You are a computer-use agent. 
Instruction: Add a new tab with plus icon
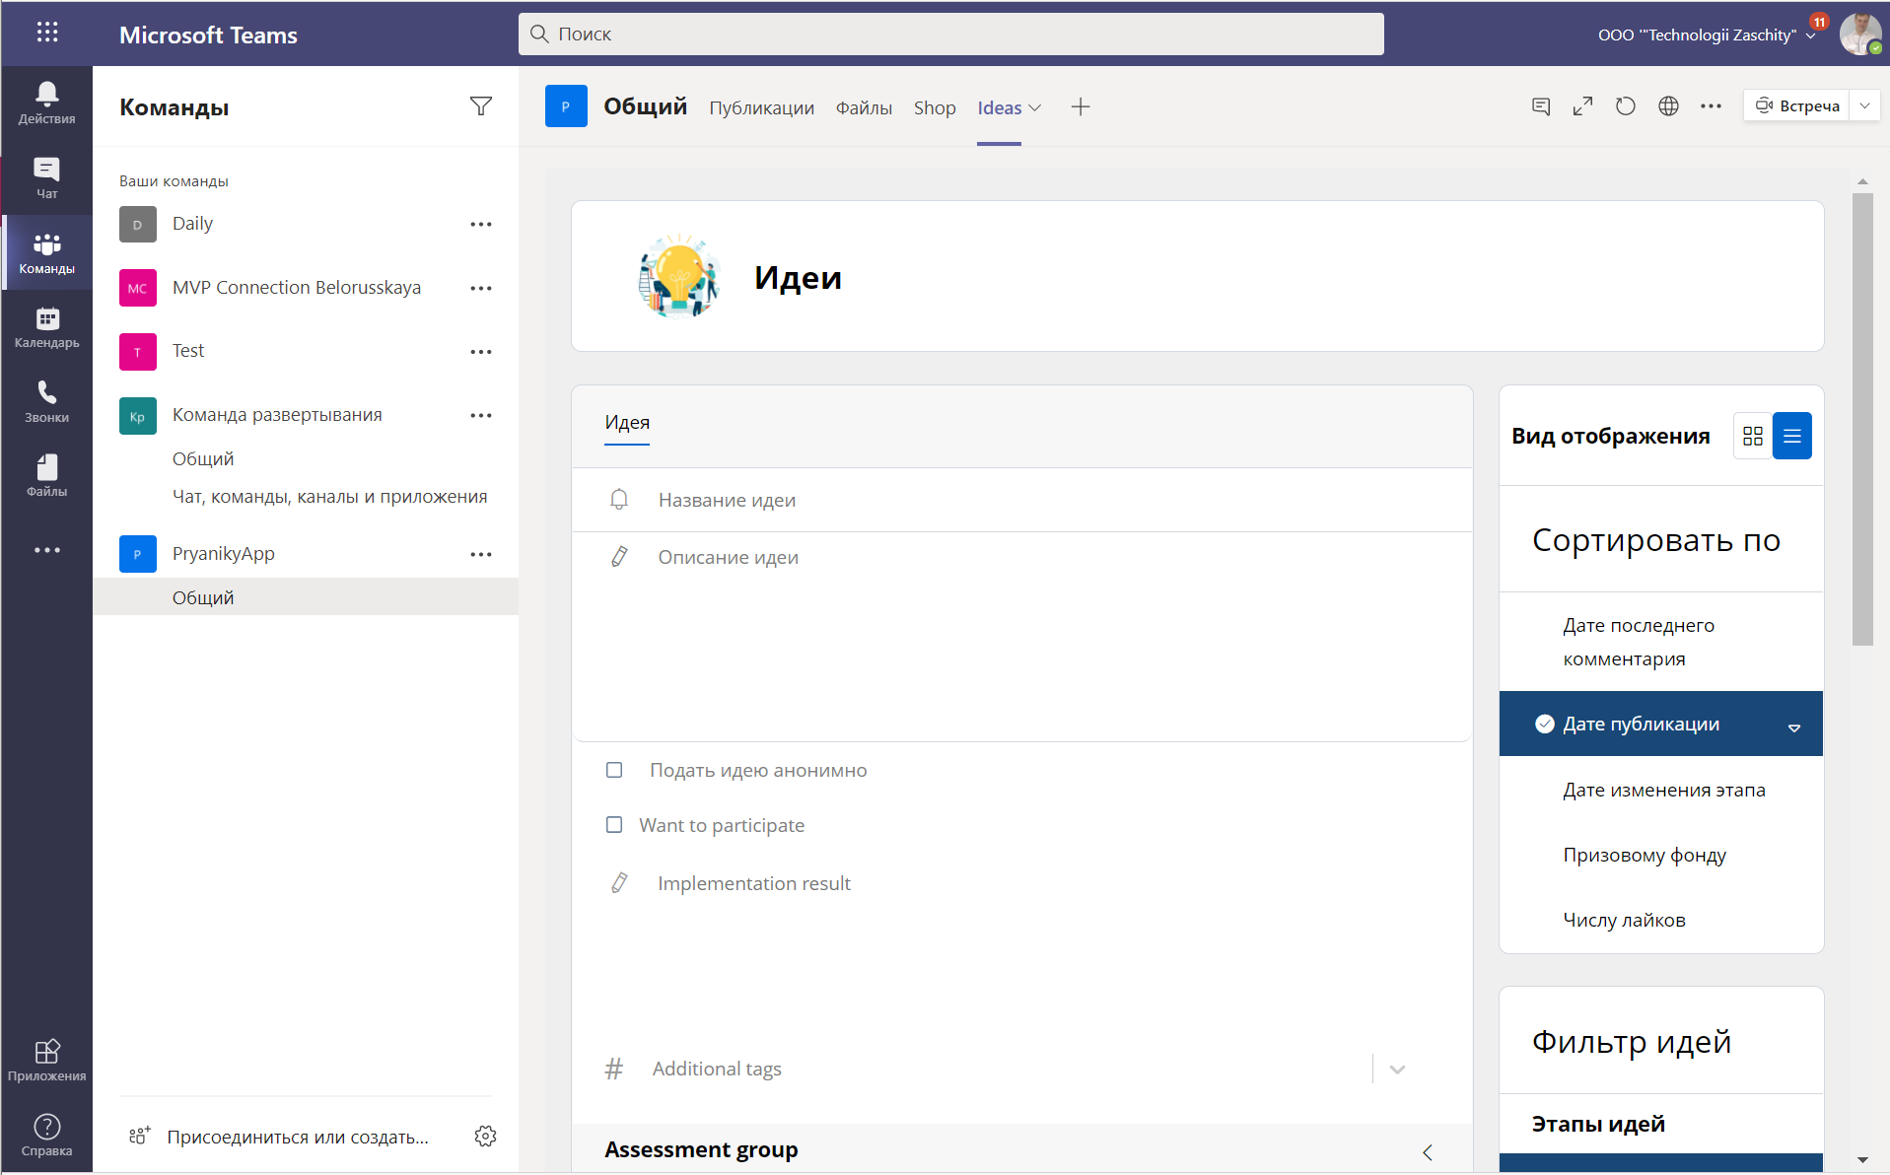point(1081,107)
